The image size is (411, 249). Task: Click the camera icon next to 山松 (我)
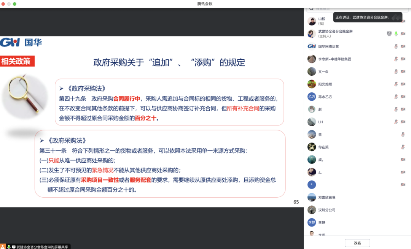403,21
